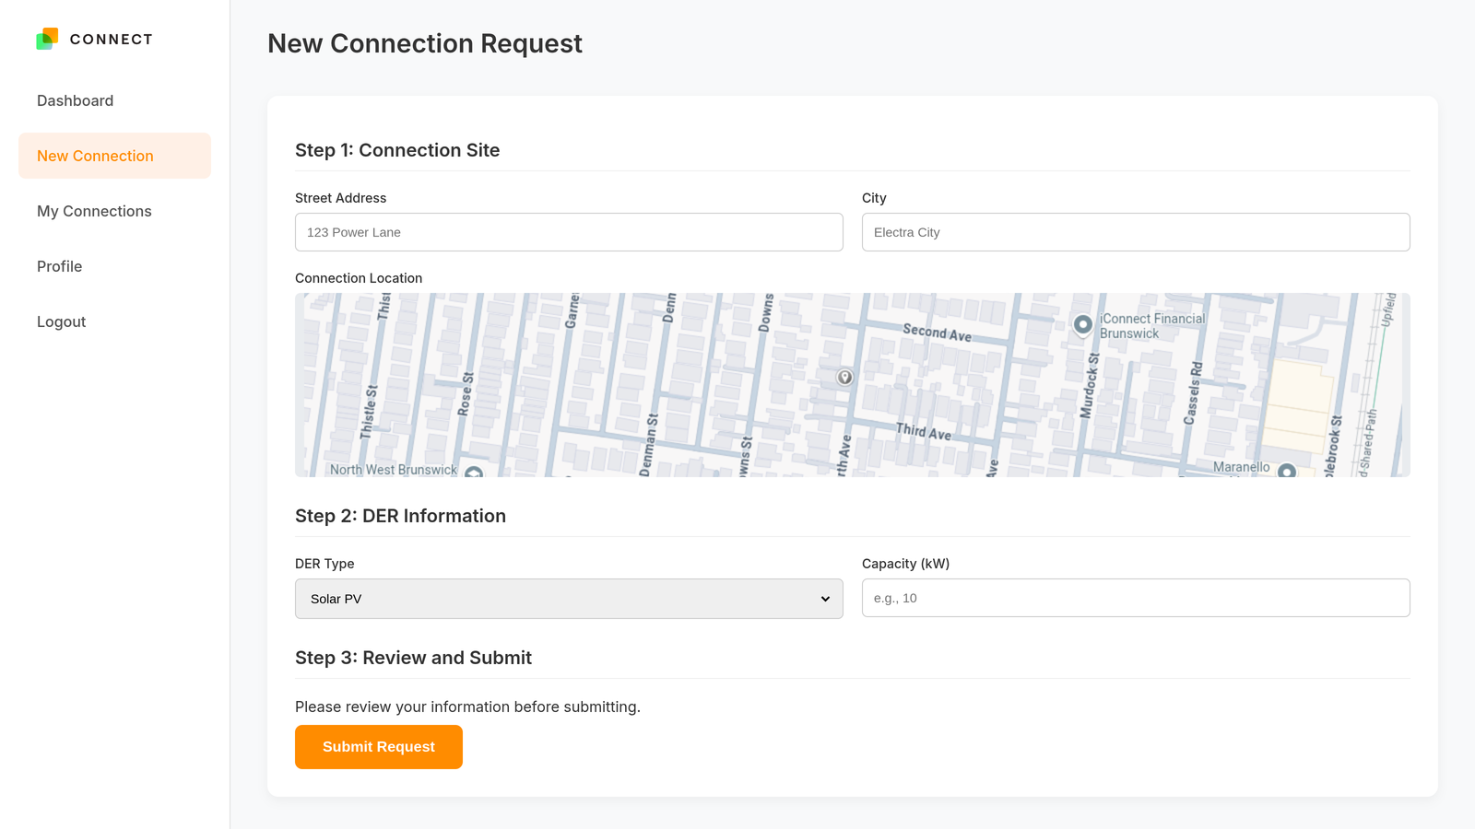Screen dimensions: 1475x829
Task: Click Third Ave on the map
Action: (923, 431)
